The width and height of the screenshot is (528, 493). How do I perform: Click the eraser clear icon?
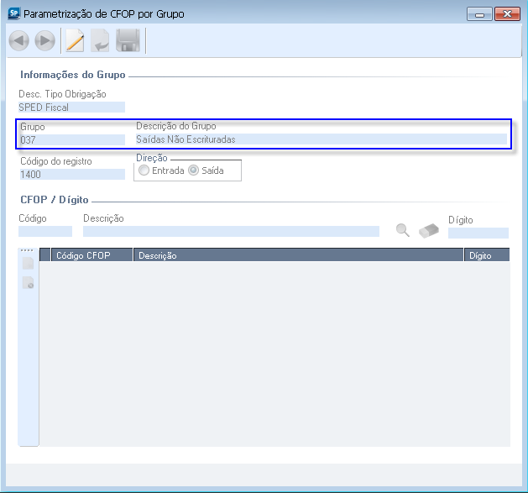(429, 231)
